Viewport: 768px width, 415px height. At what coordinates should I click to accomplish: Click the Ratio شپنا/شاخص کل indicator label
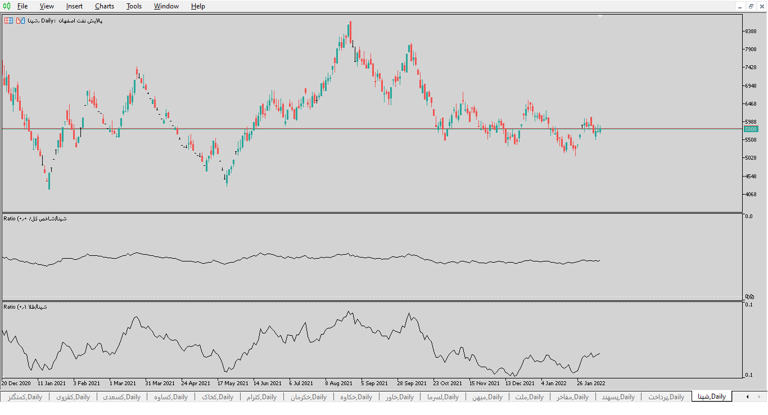[x=35, y=218]
